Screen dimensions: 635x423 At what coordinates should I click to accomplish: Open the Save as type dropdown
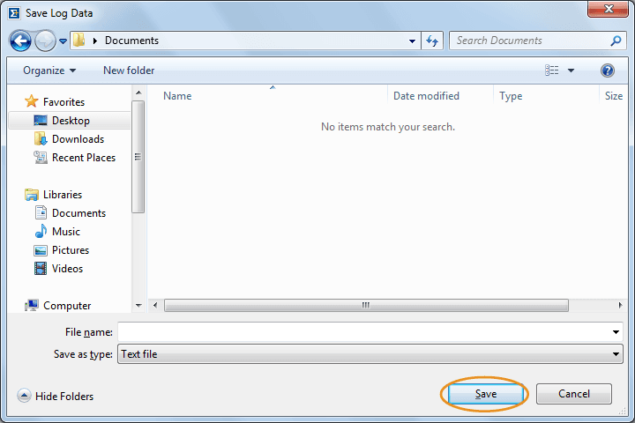370,354
